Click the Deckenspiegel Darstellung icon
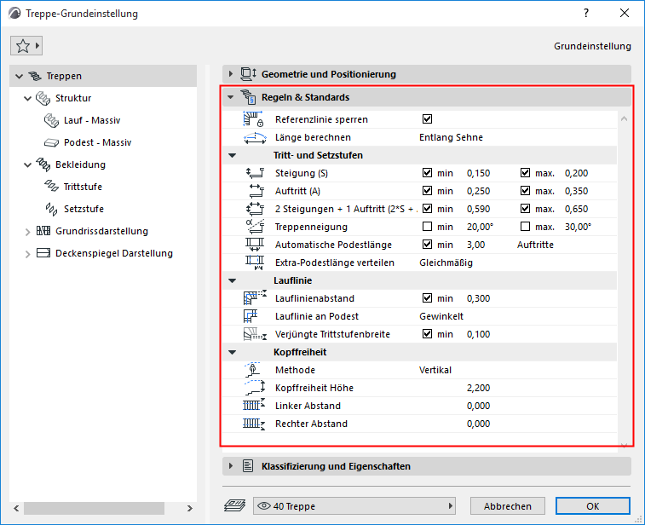 click(x=43, y=253)
